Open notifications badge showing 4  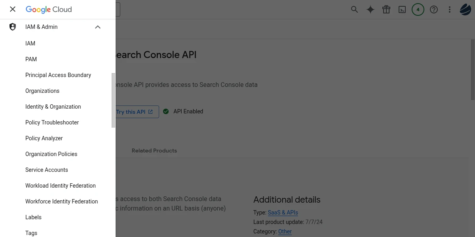point(418,9)
